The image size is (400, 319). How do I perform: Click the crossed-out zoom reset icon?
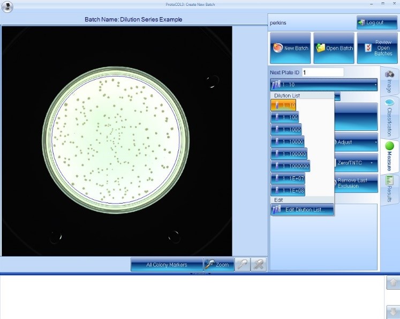click(259, 264)
